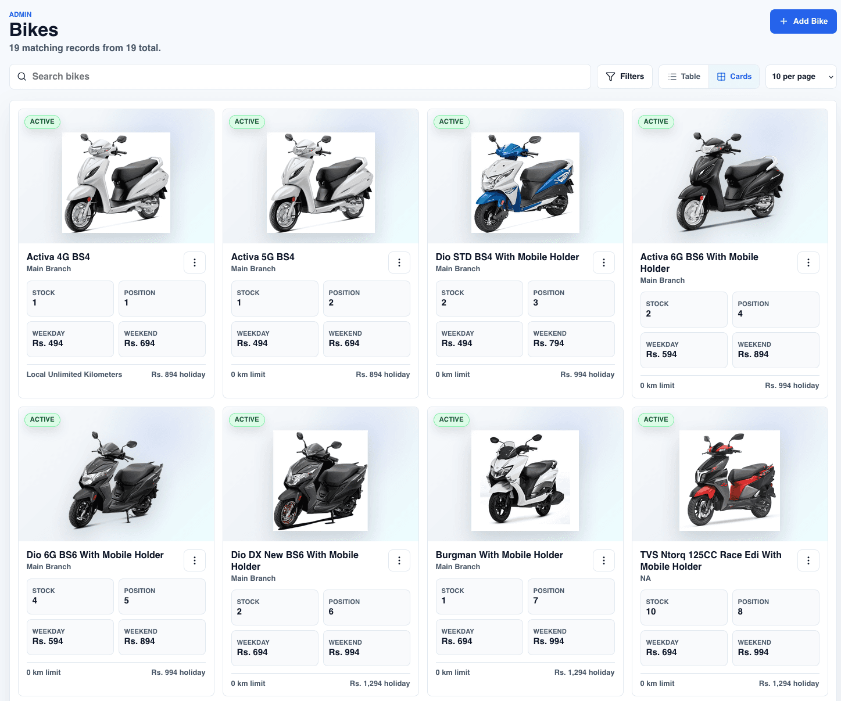Click Rs. 1,294 holiday on Dio DX card
This screenshot has height=701, width=841.
[380, 684]
